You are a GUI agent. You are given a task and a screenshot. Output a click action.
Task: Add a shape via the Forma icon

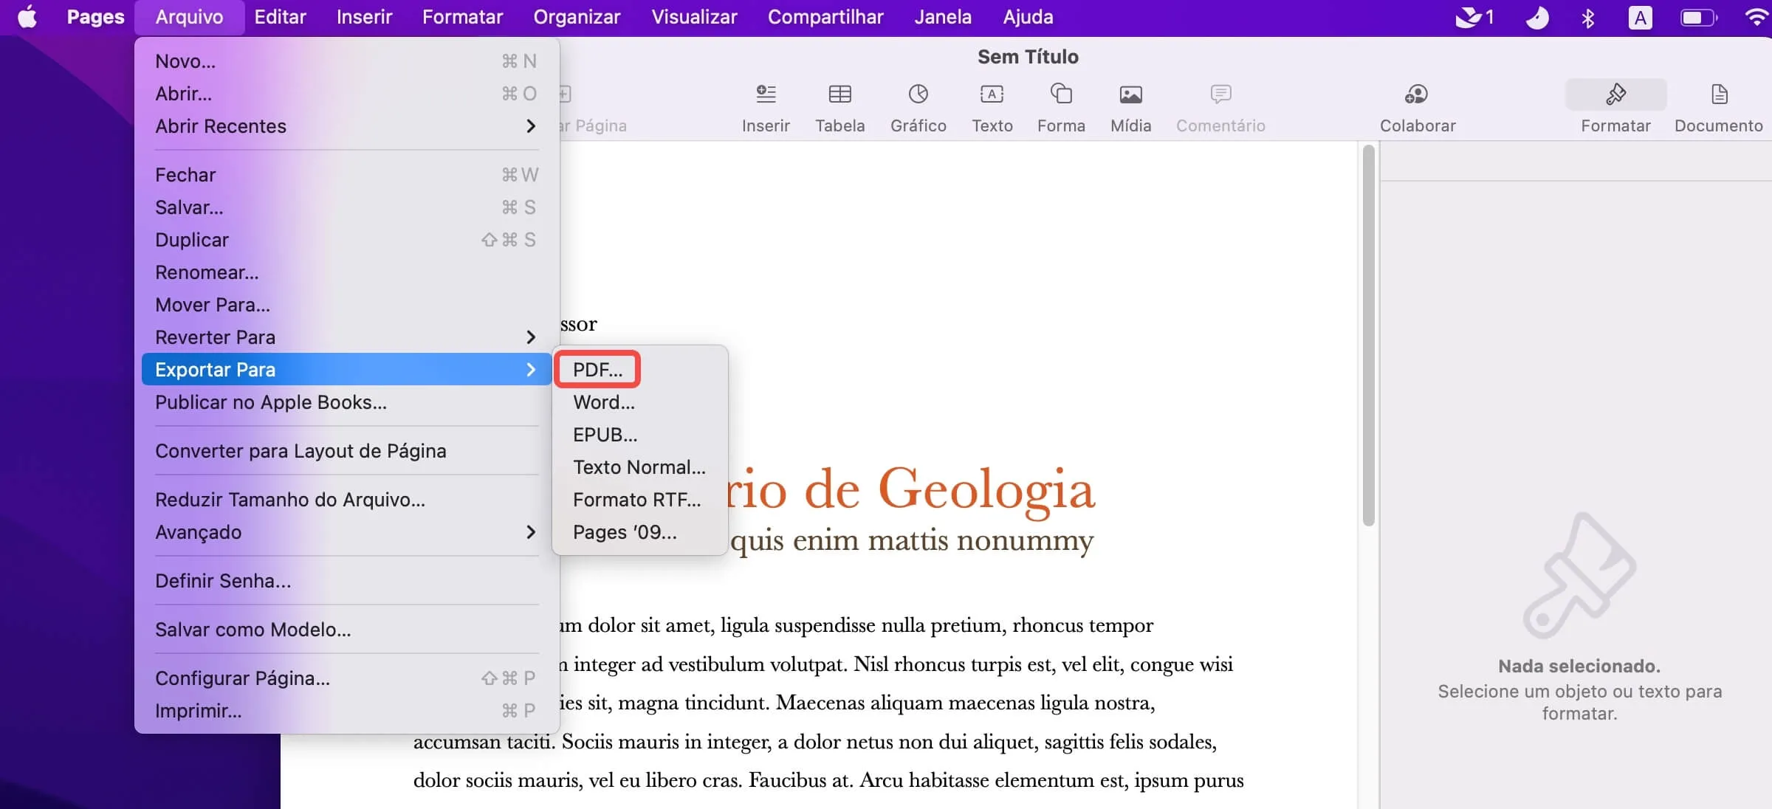pos(1061,106)
